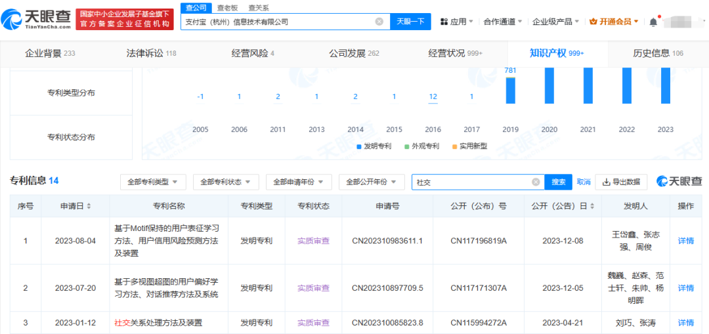Click the red 官方备案企业征信机构 banner

click(125, 19)
